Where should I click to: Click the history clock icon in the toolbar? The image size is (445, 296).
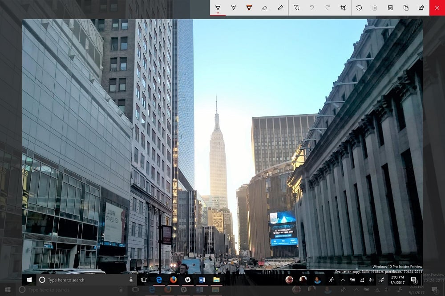click(x=359, y=8)
